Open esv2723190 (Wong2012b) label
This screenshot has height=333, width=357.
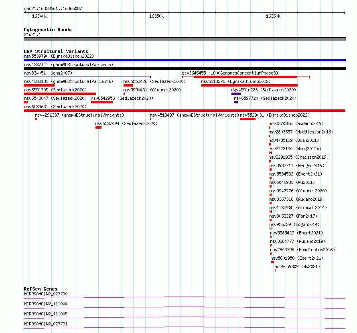[295, 149]
